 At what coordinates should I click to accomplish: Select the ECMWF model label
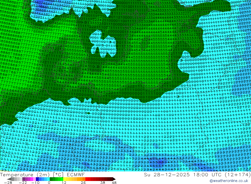pos(76,174)
